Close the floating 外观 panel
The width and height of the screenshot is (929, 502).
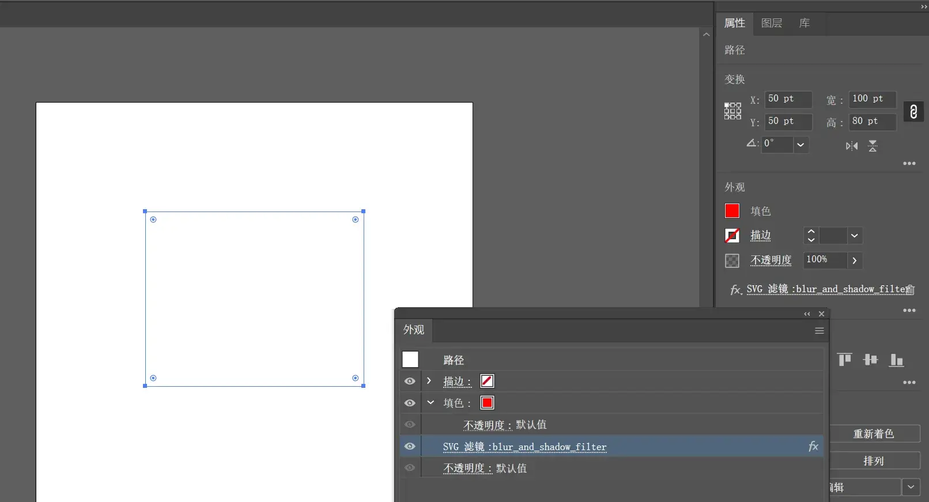tap(822, 314)
